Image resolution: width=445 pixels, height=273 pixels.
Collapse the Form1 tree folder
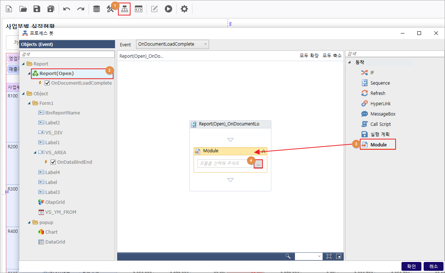click(29, 103)
